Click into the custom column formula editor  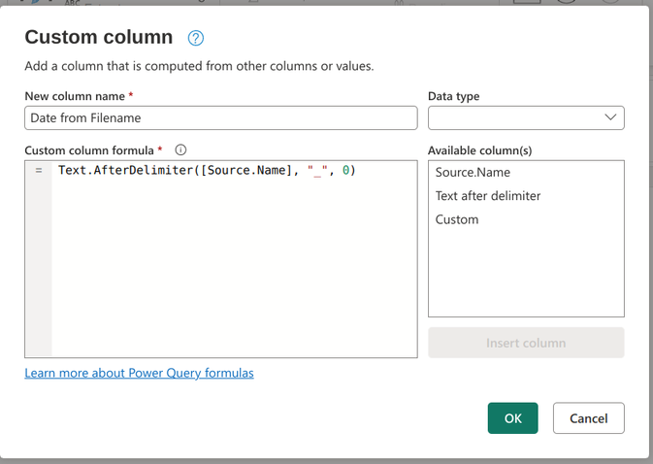click(x=220, y=258)
